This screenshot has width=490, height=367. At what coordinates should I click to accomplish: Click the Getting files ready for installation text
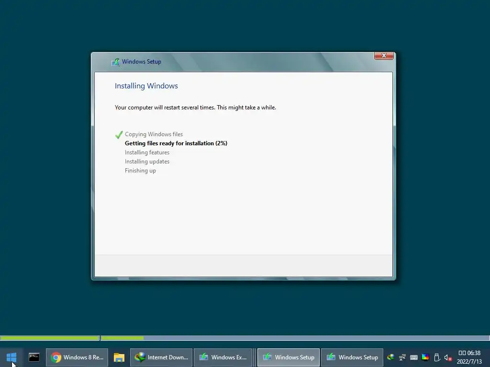click(x=176, y=143)
